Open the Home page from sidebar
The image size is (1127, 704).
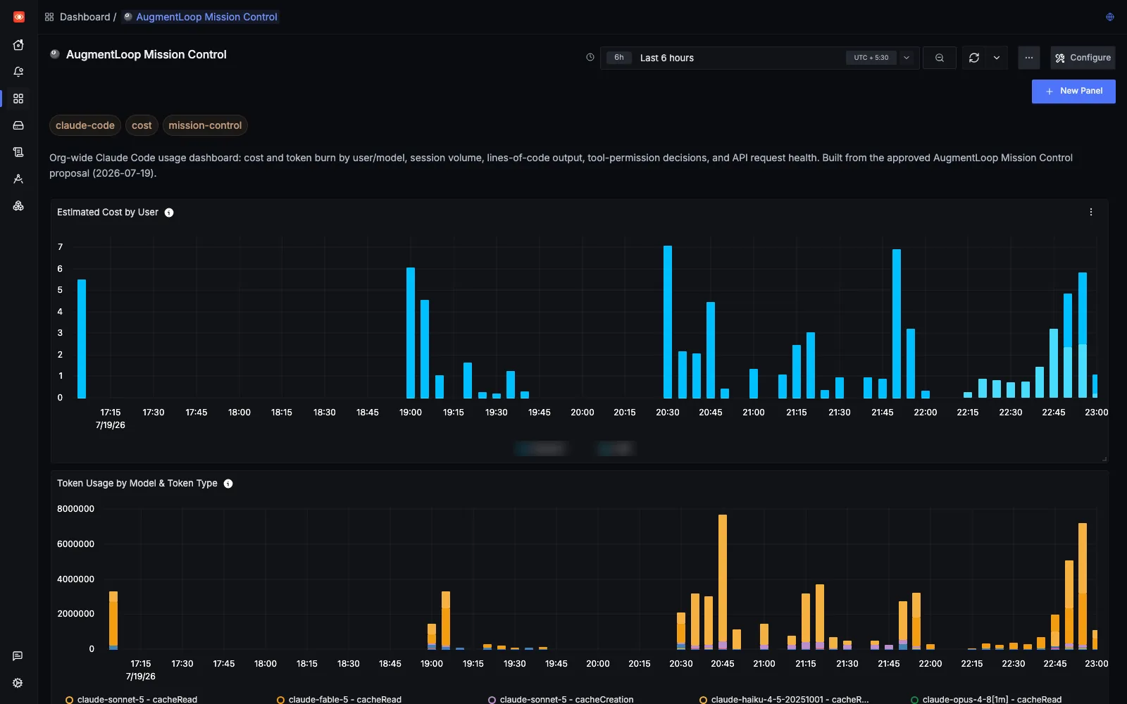(x=18, y=45)
